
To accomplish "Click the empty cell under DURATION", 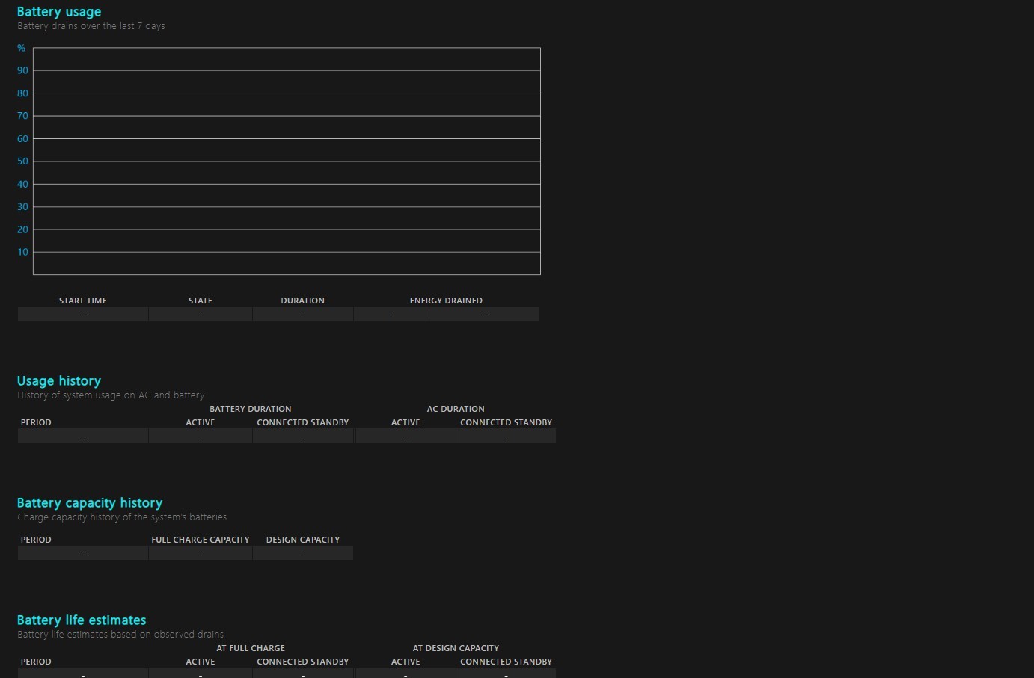I will tap(303, 315).
